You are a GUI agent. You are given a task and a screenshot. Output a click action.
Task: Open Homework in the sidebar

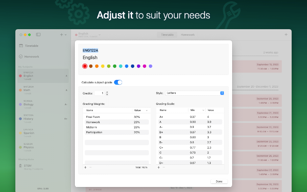[x=29, y=56]
